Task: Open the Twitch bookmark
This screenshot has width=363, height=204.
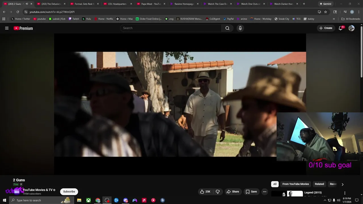Action: (74, 19)
